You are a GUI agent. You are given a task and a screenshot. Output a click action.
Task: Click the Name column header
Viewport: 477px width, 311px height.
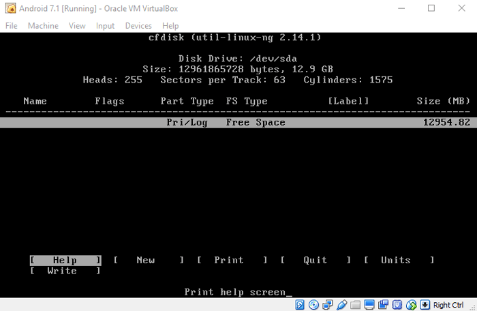coord(35,101)
